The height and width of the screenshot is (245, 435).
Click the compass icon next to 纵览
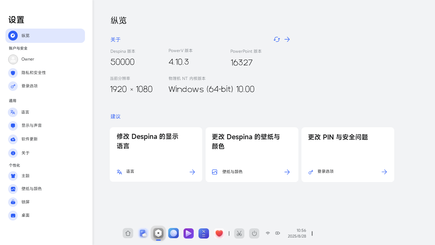[x=13, y=35]
